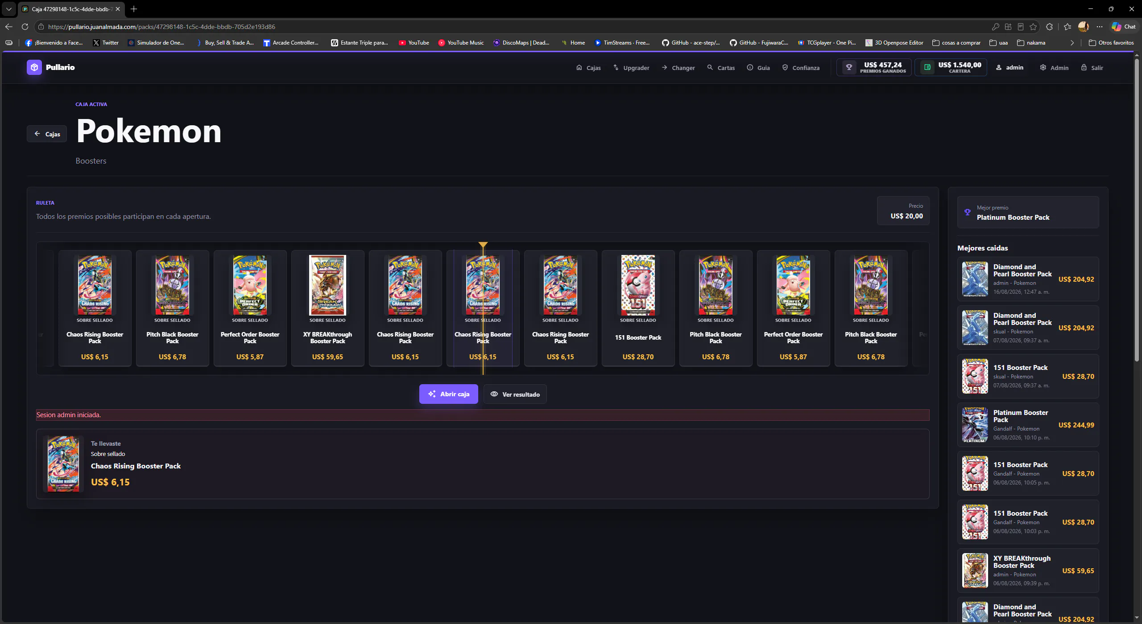Open the cosas a comprar bookmark folder
1142x624 pixels.
(x=956, y=43)
